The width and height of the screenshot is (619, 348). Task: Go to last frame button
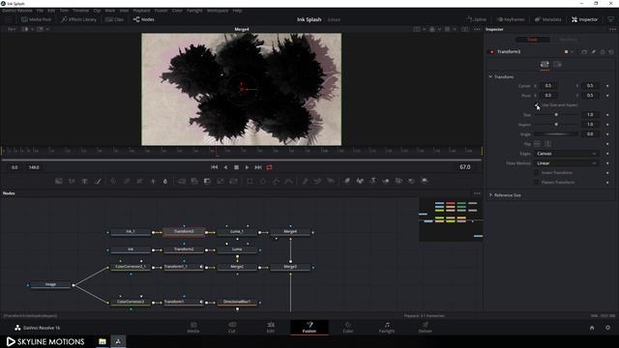click(258, 167)
